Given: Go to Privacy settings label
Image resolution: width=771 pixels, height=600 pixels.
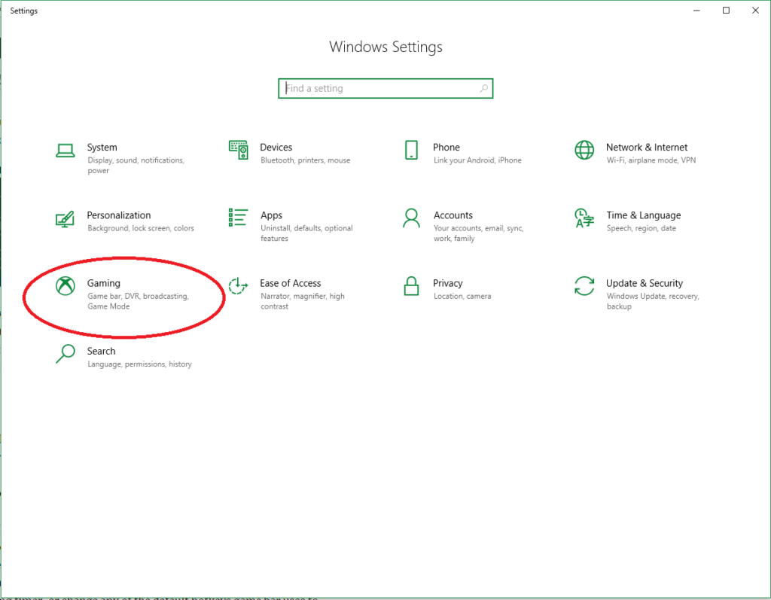Looking at the screenshot, I should tap(447, 284).
